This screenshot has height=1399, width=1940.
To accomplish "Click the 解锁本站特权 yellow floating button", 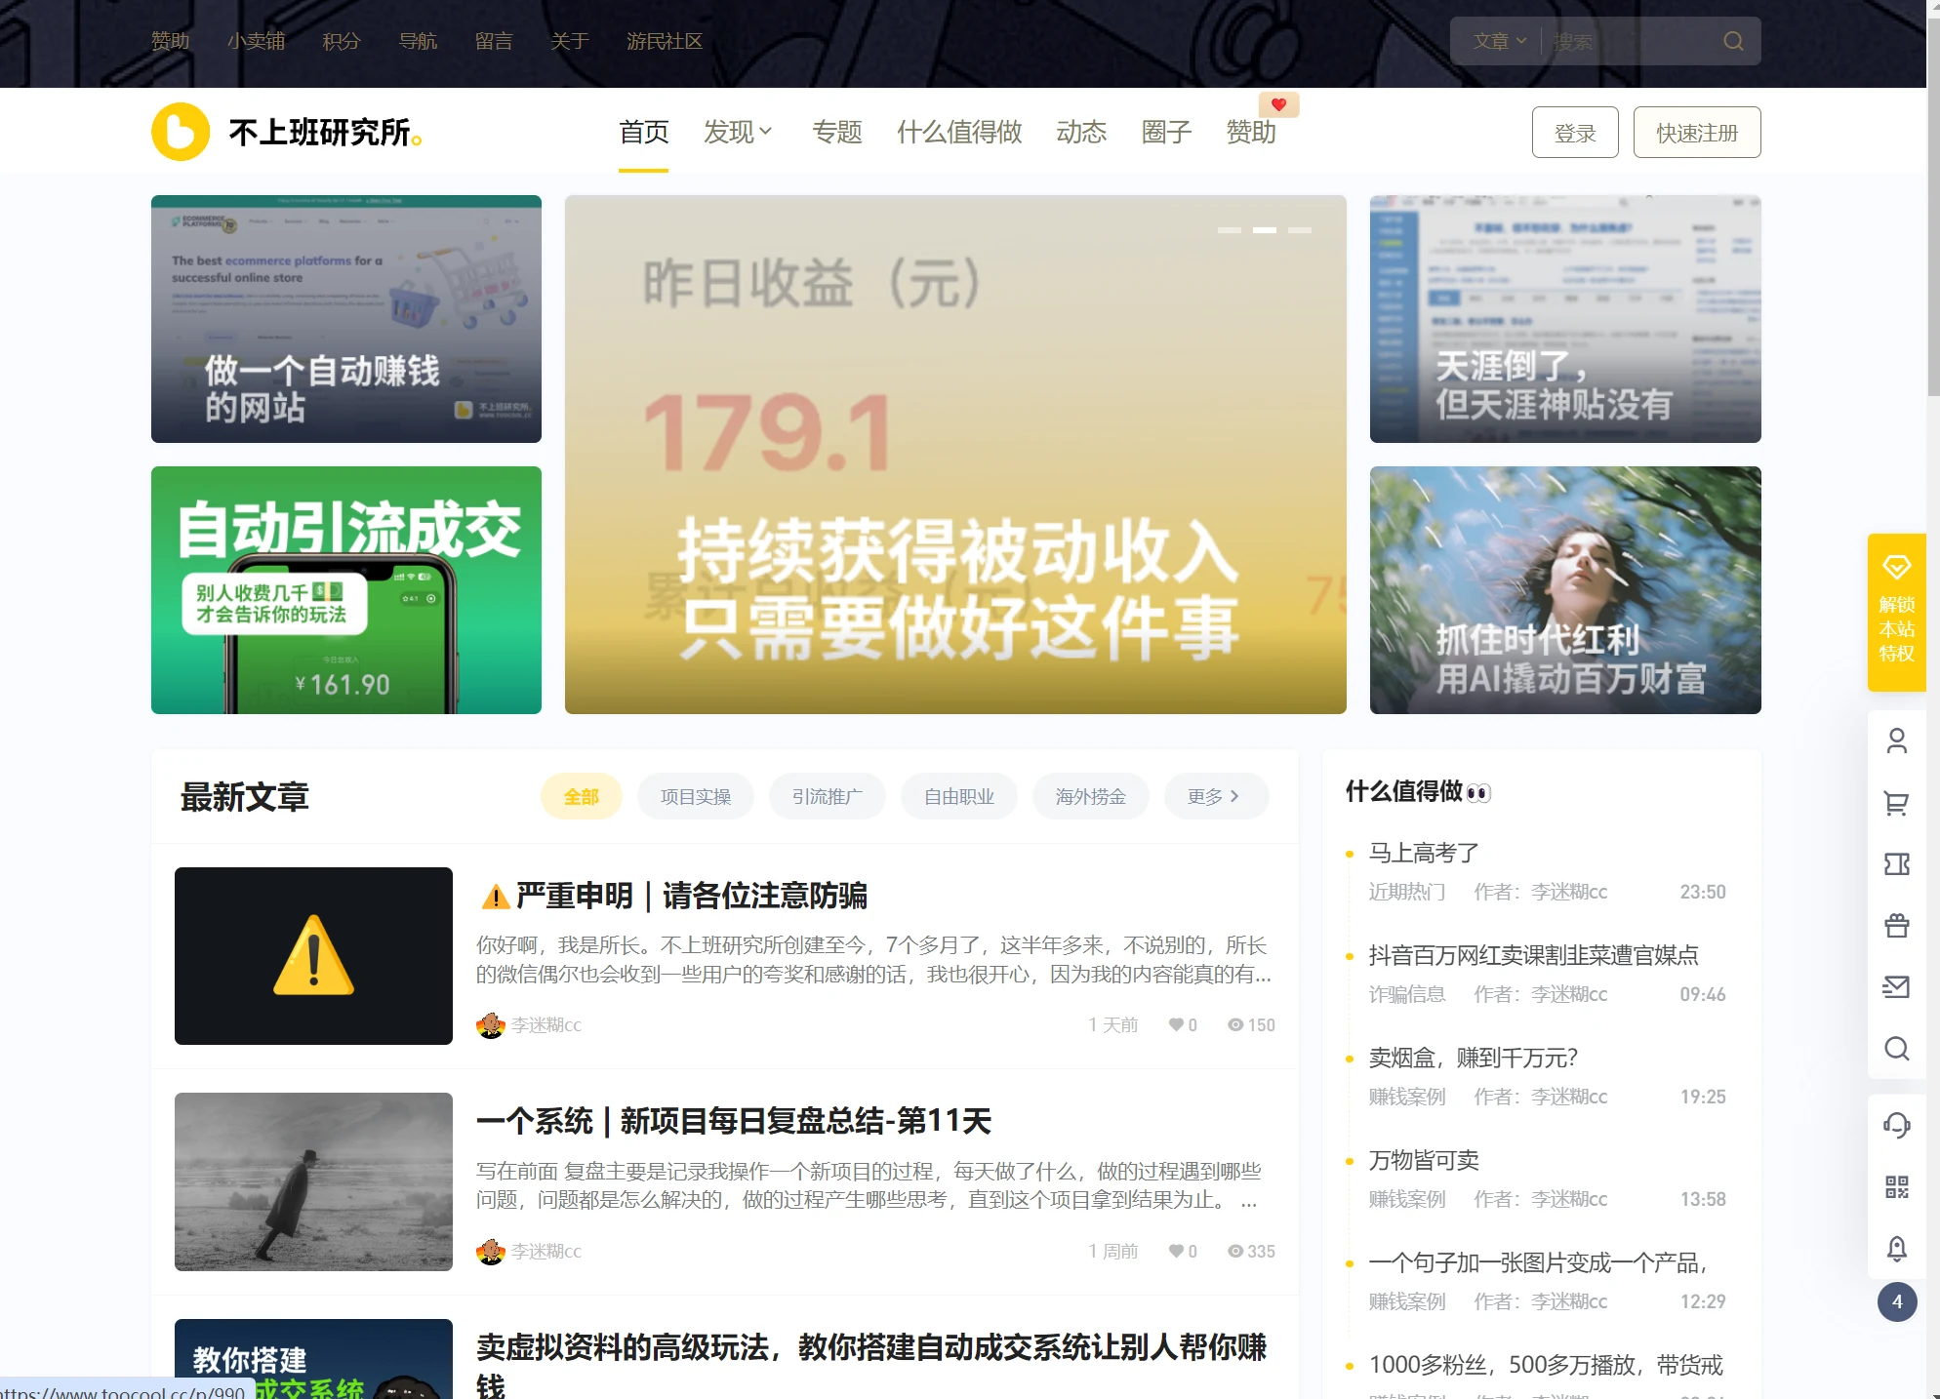I will pyautogui.click(x=1896, y=612).
